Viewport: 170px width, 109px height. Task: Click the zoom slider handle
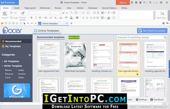[x=152, y=107]
